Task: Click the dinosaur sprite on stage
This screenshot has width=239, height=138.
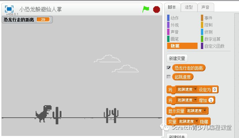Action: click(x=43, y=114)
